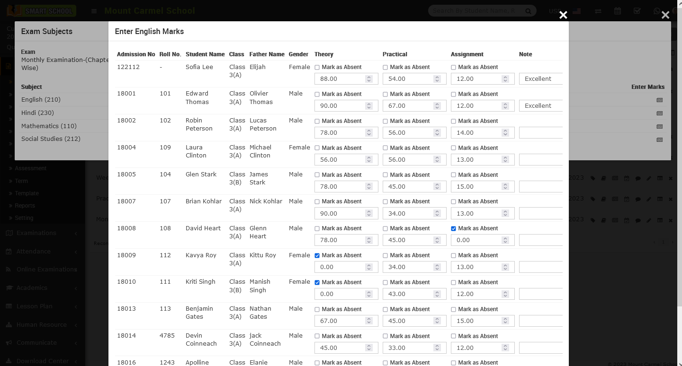Uncheck Theory absent for Kavya Roy

(x=317, y=255)
